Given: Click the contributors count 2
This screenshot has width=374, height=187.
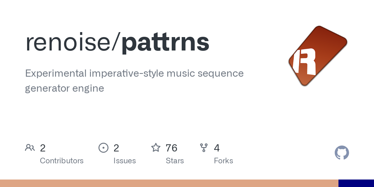Looking at the screenshot, I should [x=43, y=148].
